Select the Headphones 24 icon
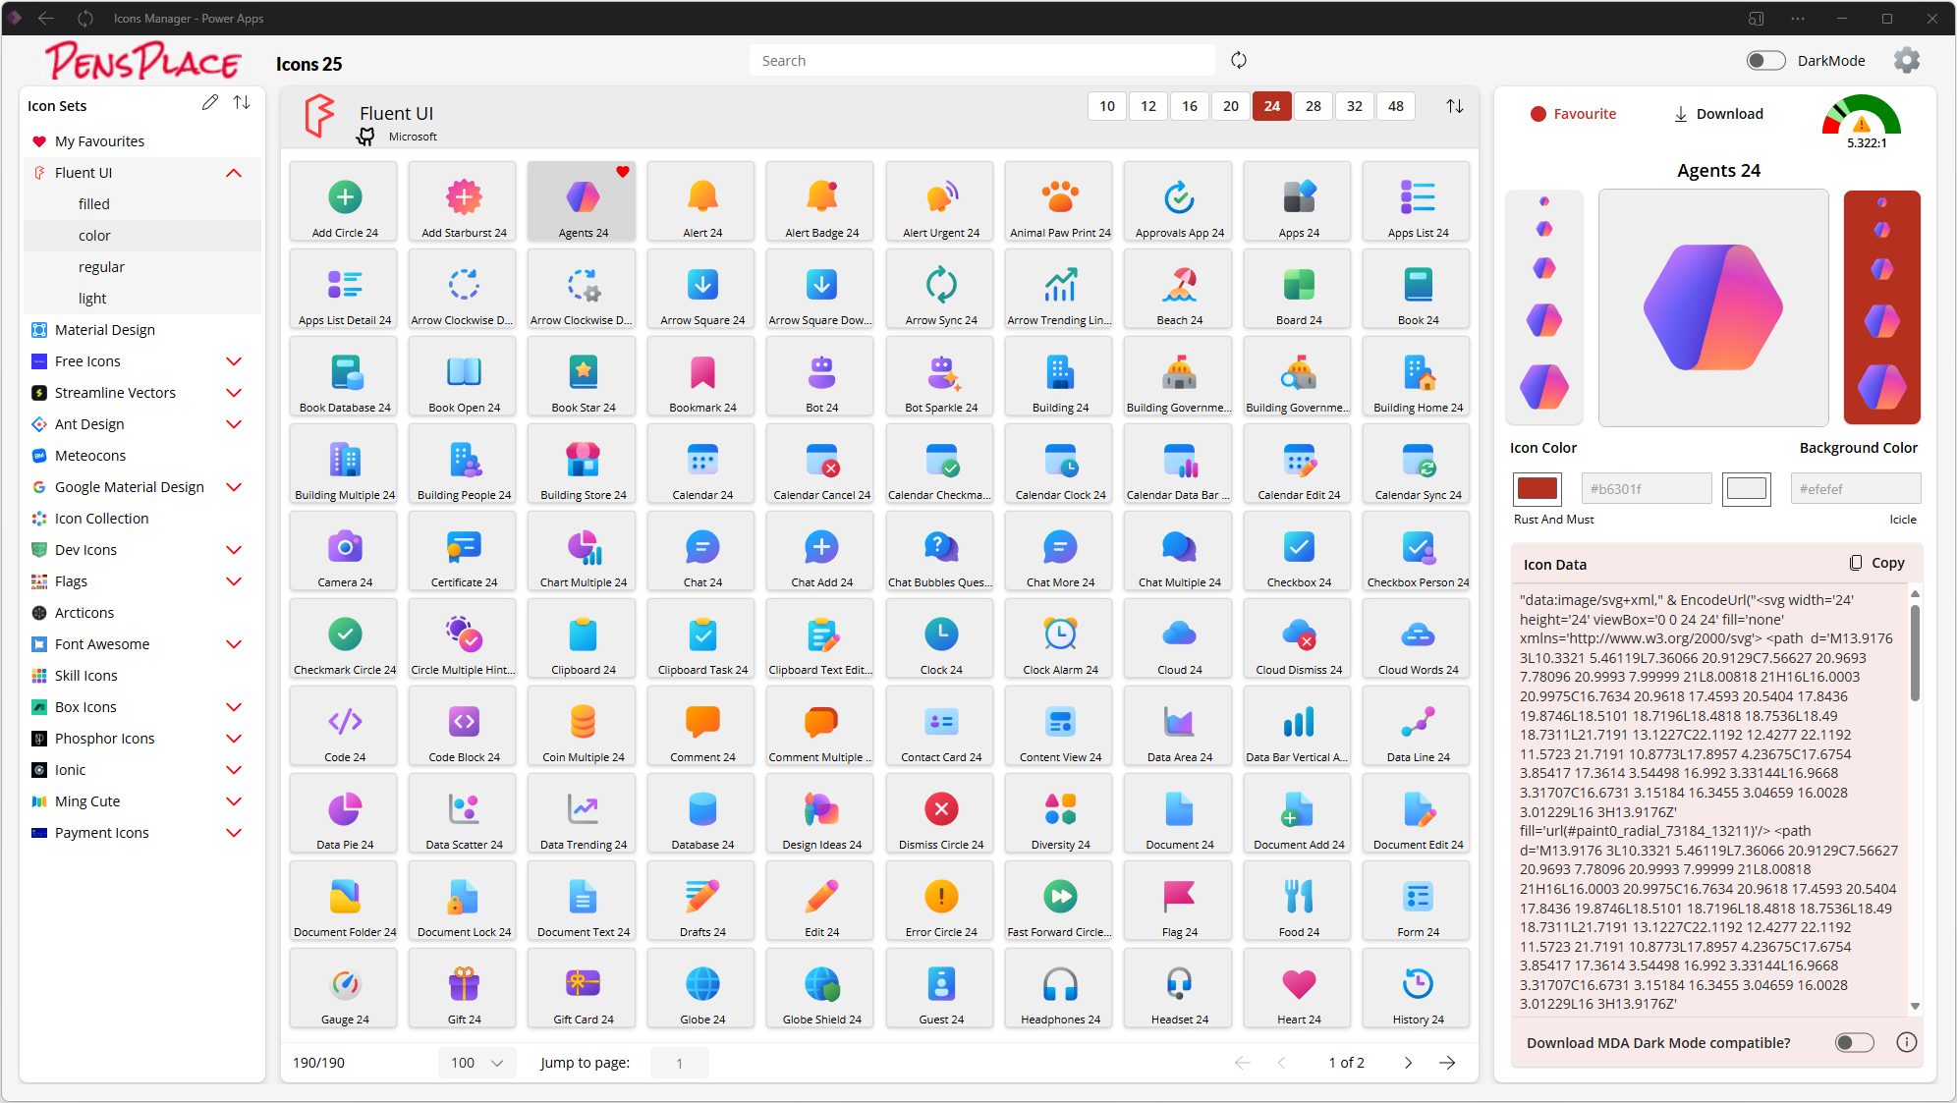This screenshot has width=1957, height=1103. 1060,988
